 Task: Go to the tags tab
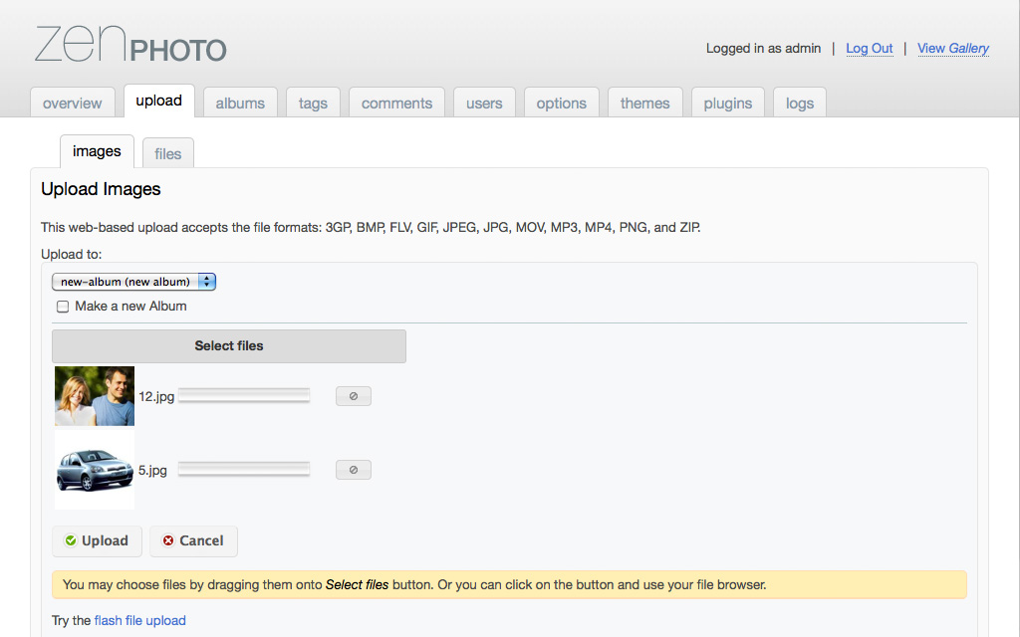click(x=313, y=104)
